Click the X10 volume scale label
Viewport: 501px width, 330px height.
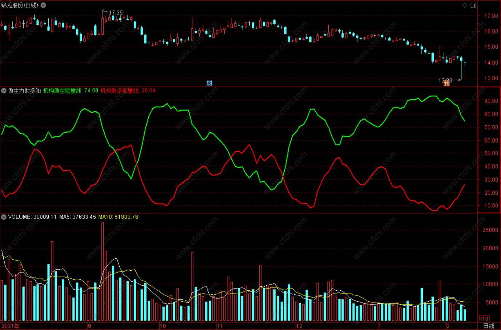[483, 318]
